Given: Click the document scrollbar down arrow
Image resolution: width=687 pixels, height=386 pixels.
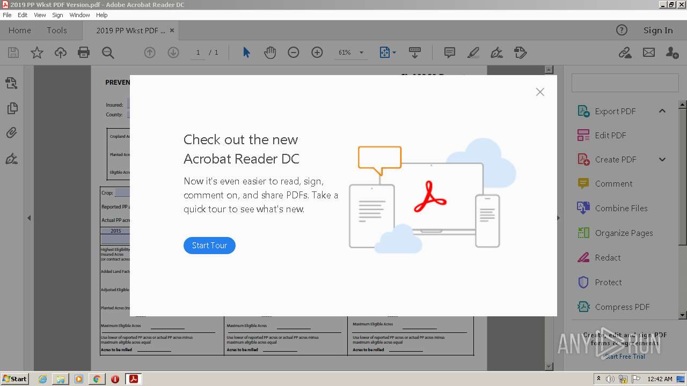Looking at the screenshot, I should [549, 367].
